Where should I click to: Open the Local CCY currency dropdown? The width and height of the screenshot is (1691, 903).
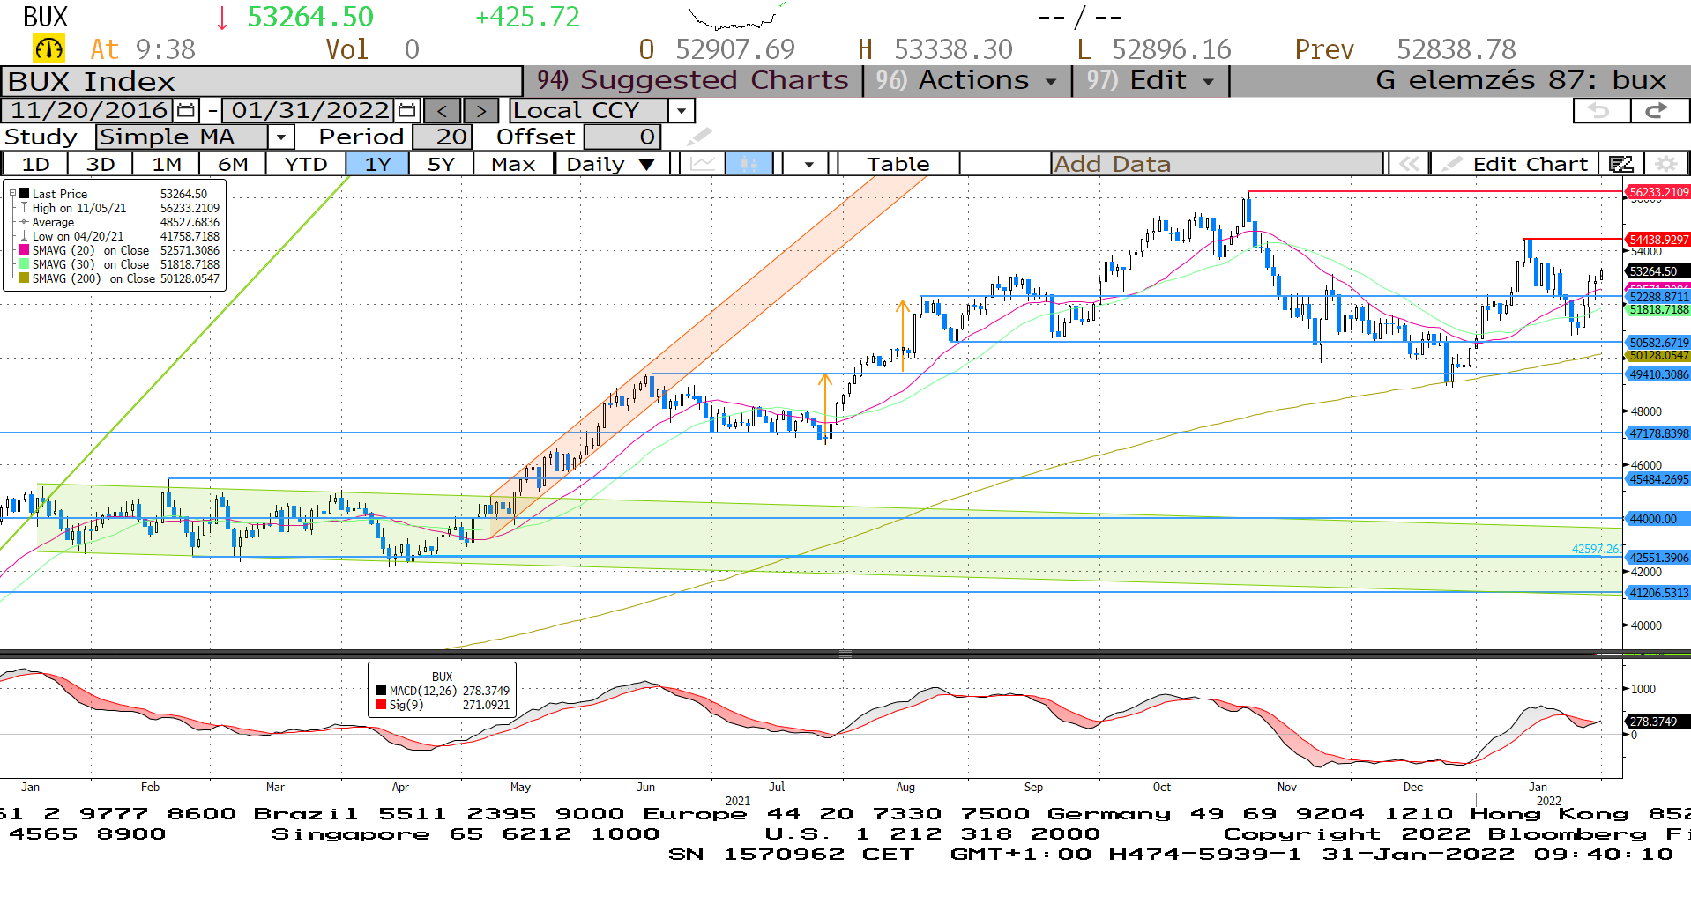tap(681, 111)
